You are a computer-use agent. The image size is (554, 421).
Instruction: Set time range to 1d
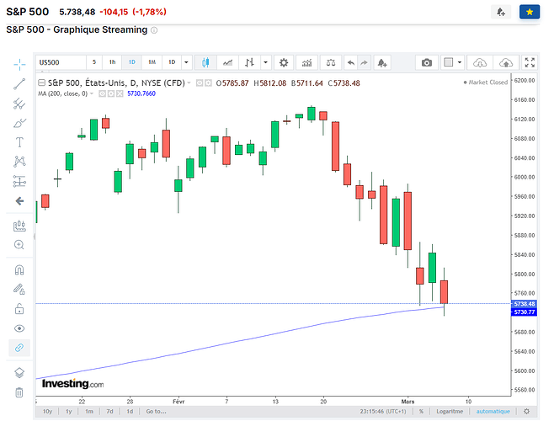click(x=130, y=412)
